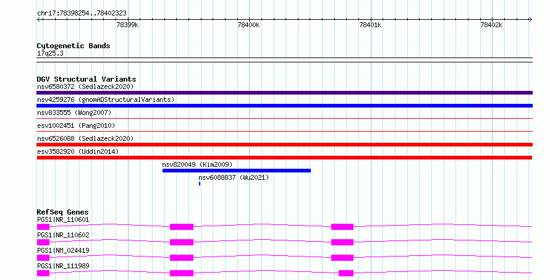The height and width of the screenshot is (280, 550).
Task: Click the tiny blue nsv6088837 variant mark
Action: 200,184
